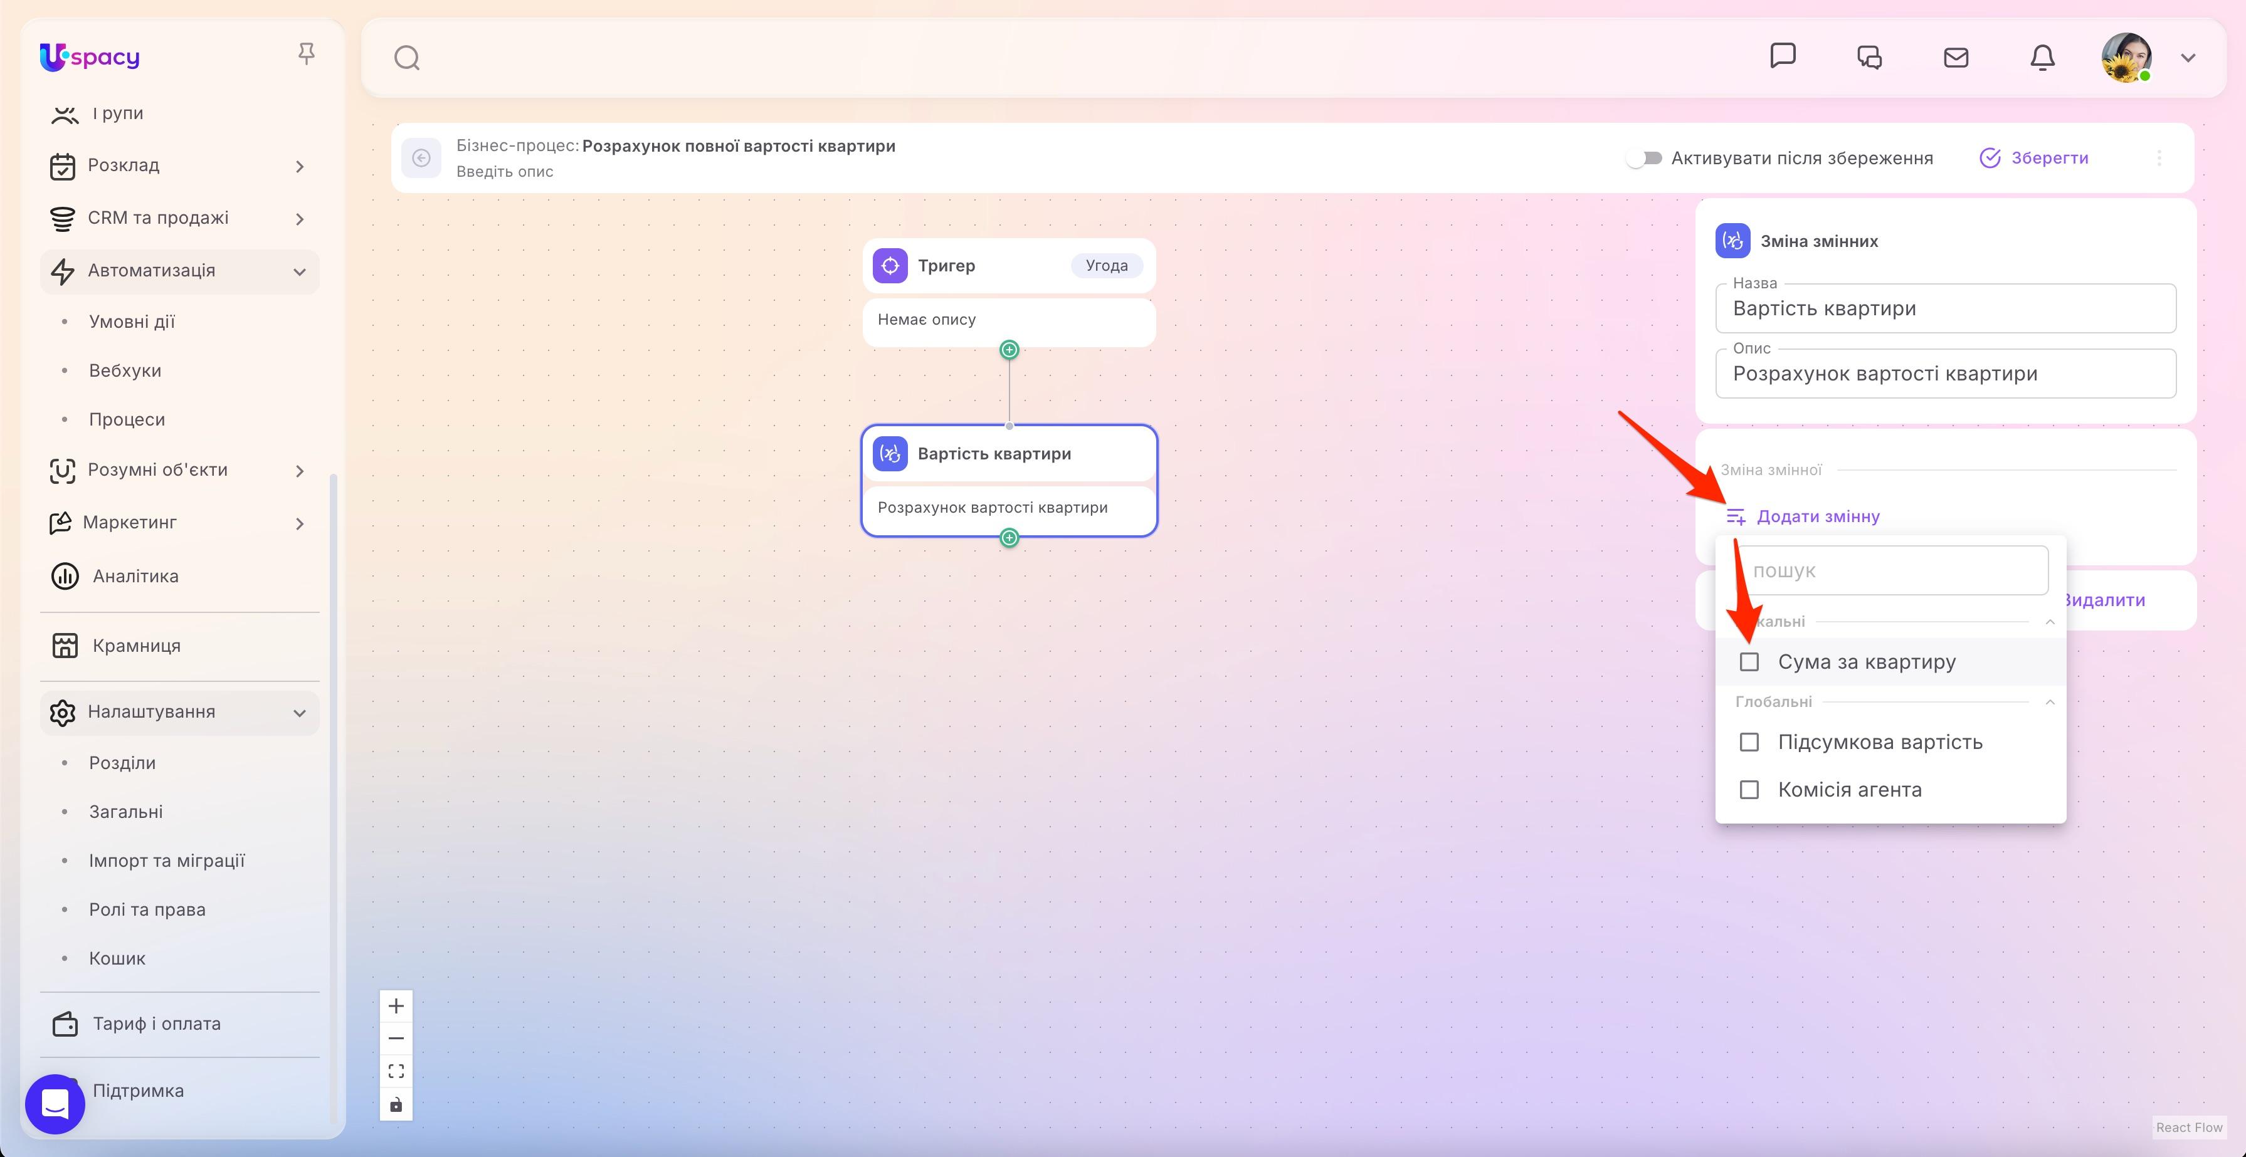Open Вебхуки submenu item
2246x1157 pixels.
pyautogui.click(x=125, y=370)
